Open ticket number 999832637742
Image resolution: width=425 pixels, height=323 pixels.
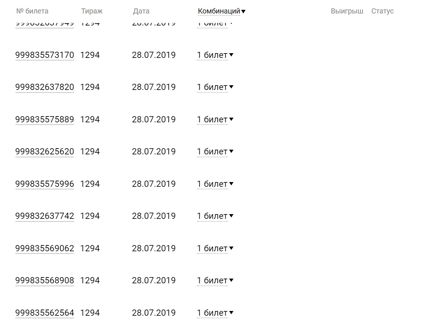(45, 216)
